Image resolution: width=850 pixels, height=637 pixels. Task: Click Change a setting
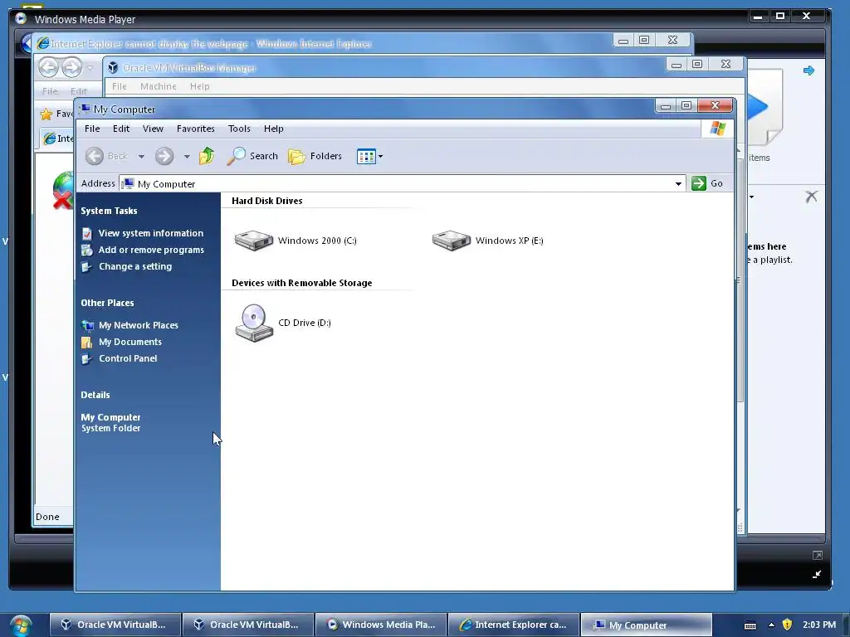point(135,266)
